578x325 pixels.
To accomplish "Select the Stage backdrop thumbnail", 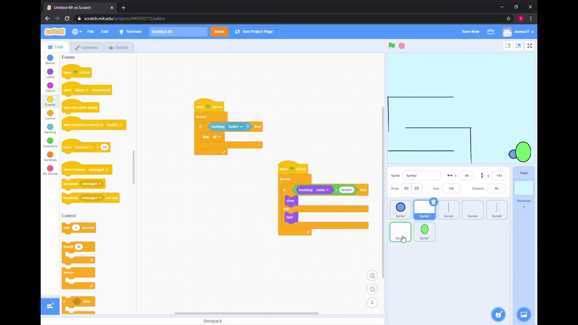I will [x=524, y=188].
